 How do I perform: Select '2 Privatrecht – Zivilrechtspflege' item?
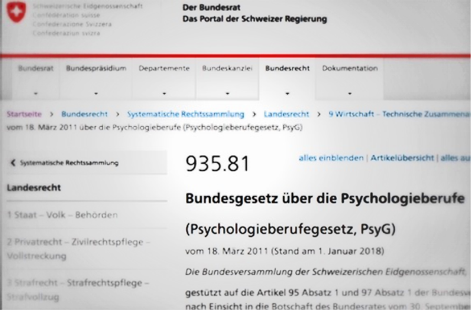78,249
